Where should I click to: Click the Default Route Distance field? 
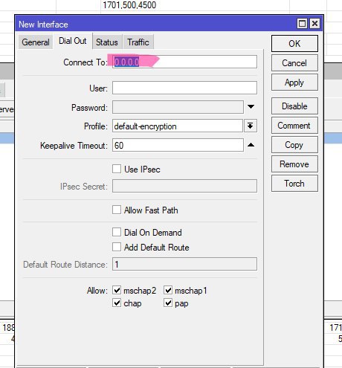coord(184,264)
